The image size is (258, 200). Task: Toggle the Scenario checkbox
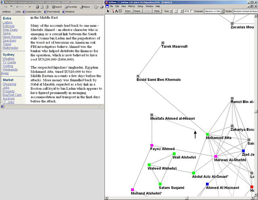pos(191,11)
